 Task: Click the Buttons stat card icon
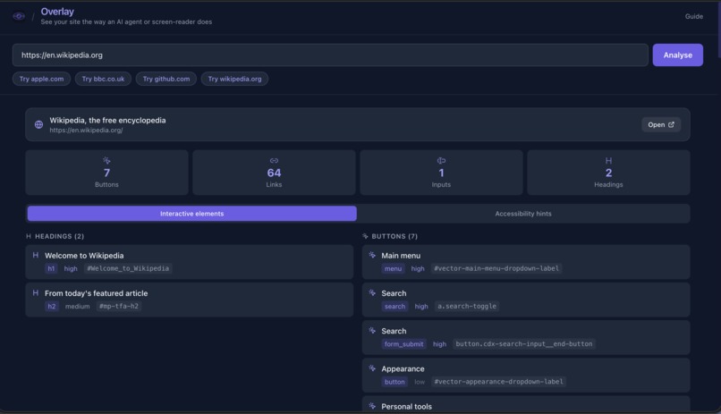[106, 160]
